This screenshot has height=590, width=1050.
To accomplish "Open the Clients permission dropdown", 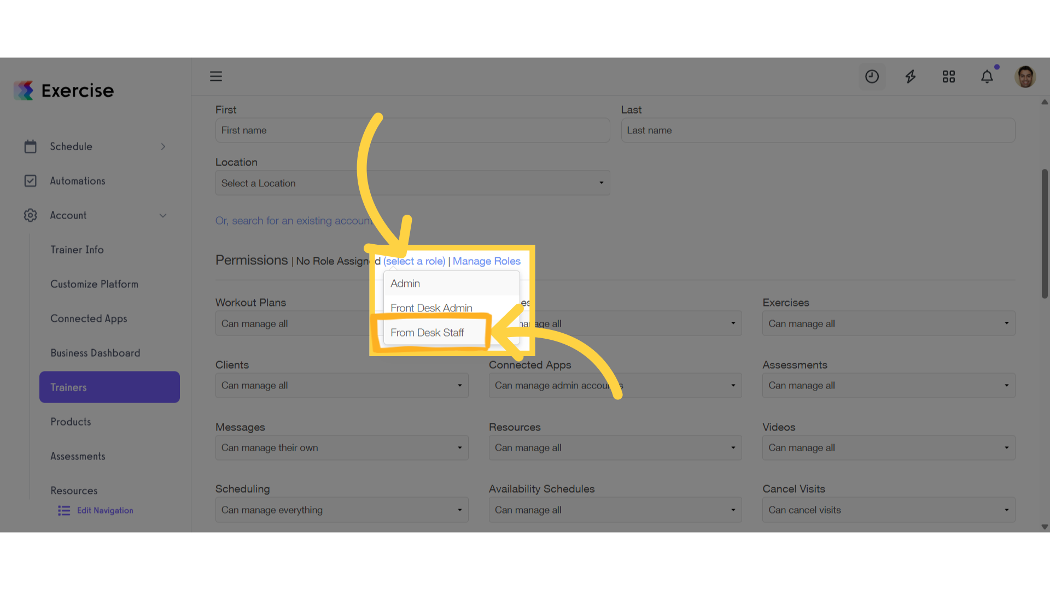I will point(342,385).
